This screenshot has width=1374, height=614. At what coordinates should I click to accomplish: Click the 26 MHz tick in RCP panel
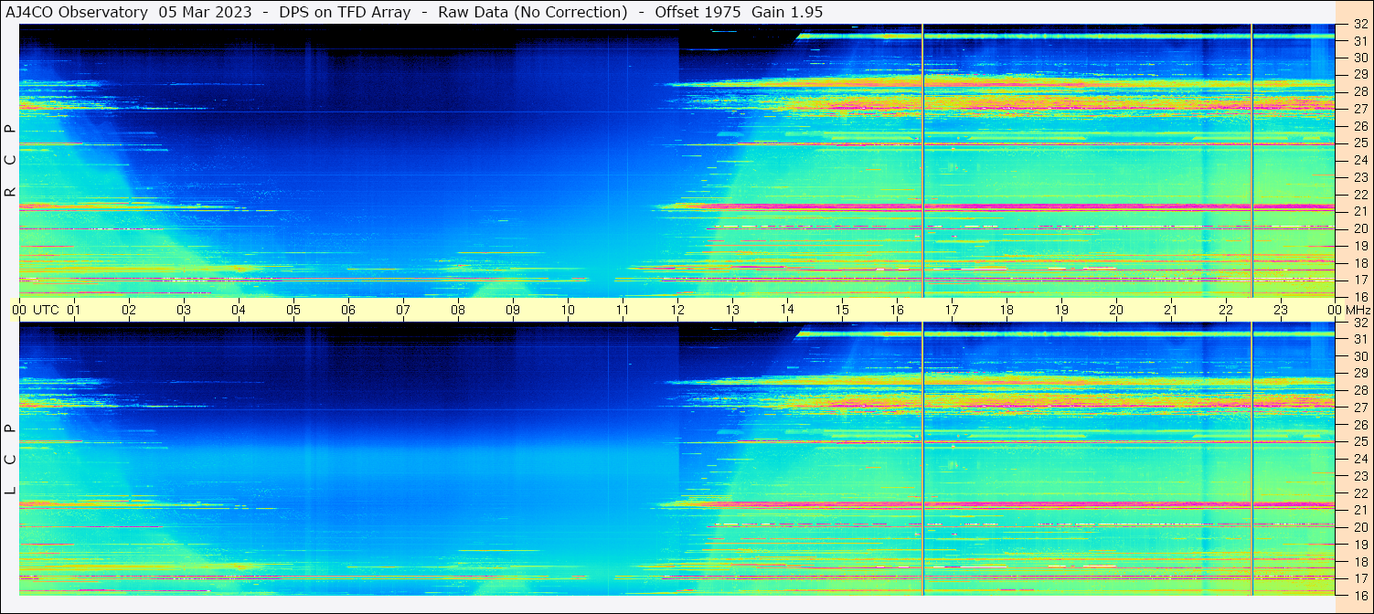tap(1360, 126)
